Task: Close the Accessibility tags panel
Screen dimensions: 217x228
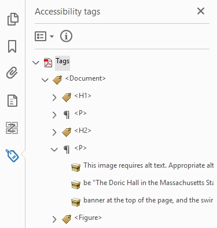Action: point(201,11)
